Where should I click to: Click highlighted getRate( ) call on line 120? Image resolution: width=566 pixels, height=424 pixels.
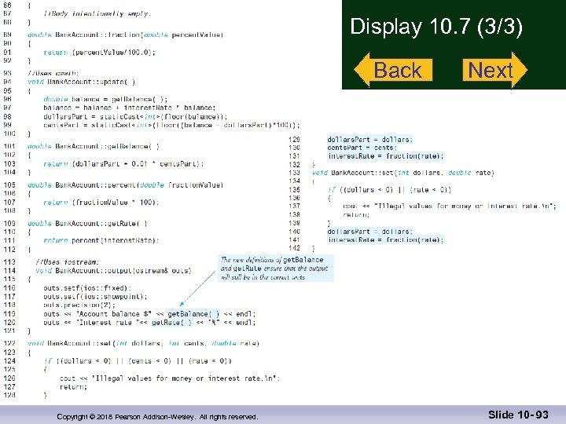pos(172,323)
